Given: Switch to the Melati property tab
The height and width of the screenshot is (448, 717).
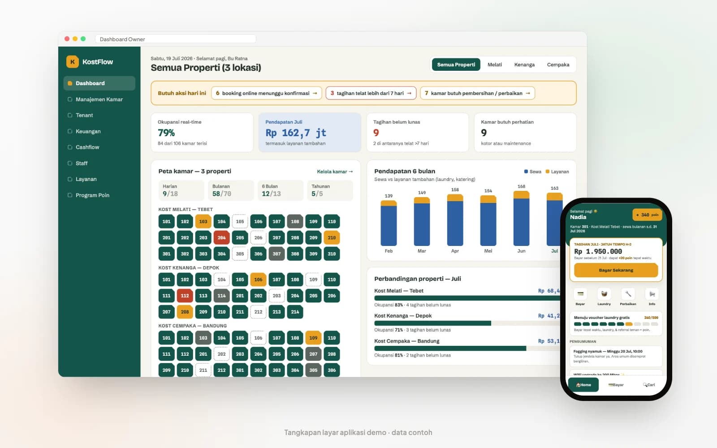Looking at the screenshot, I should click(495, 65).
